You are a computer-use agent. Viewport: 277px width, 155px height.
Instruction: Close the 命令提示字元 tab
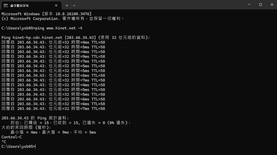(56, 5)
